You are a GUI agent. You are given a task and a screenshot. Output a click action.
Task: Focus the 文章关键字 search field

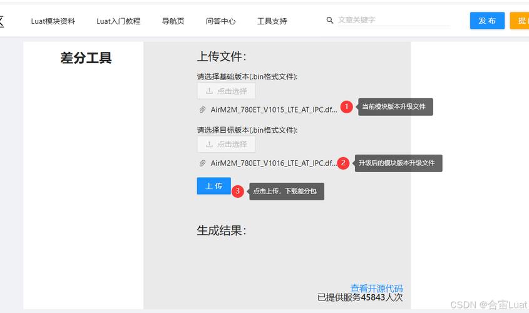click(394, 20)
